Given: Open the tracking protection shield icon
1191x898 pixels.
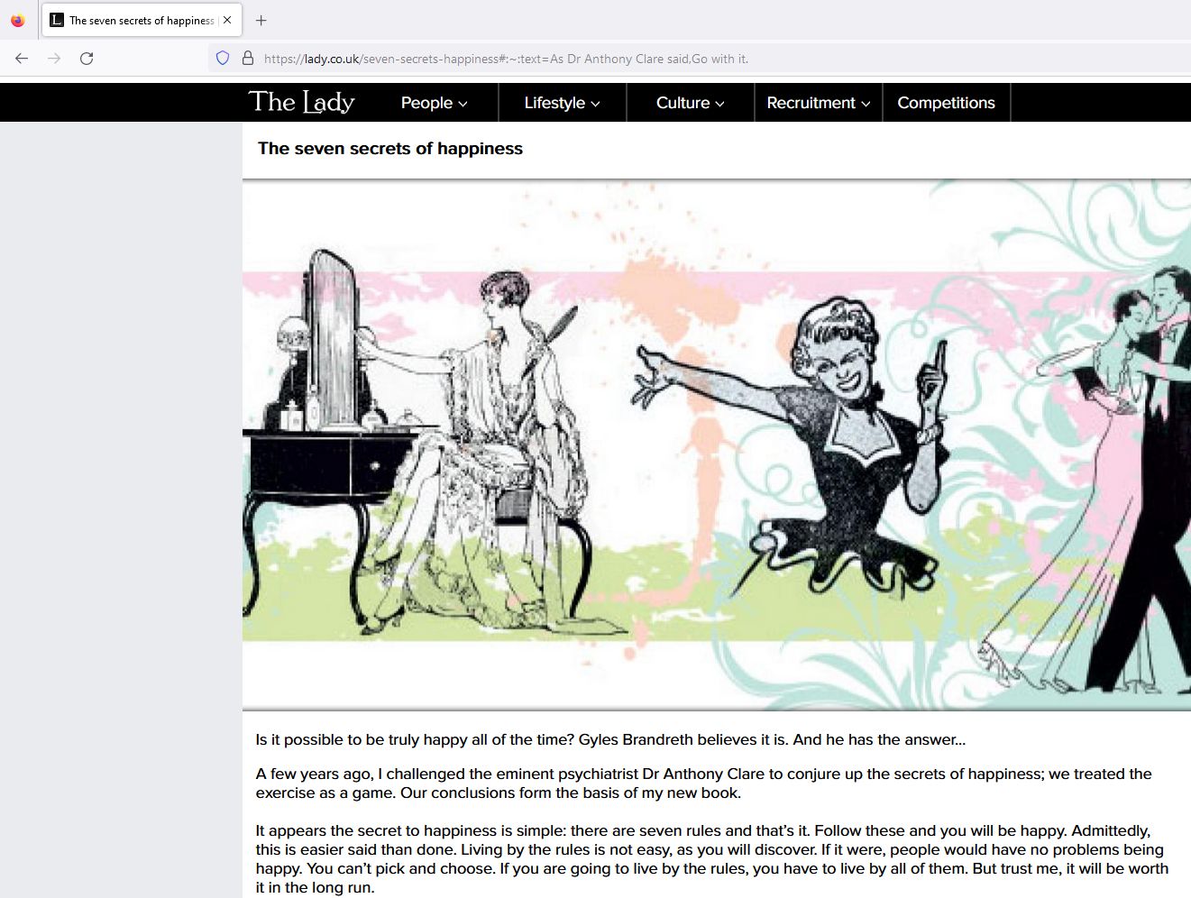Looking at the screenshot, I should coord(223,59).
